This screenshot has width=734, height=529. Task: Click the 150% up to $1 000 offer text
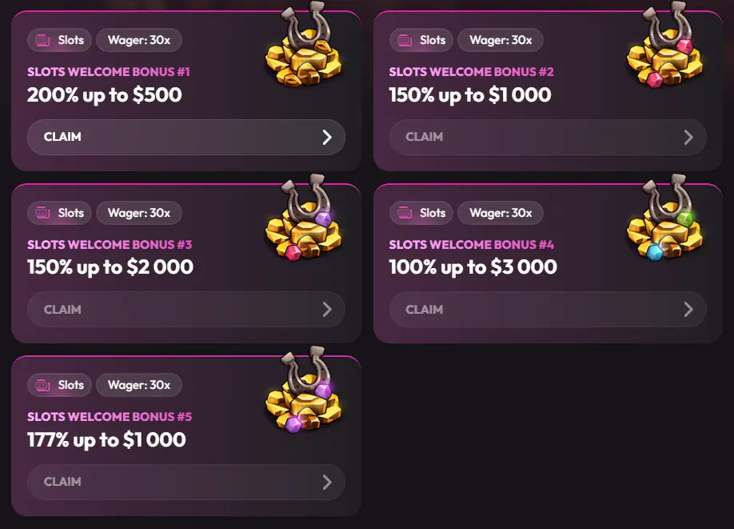[x=470, y=95]
